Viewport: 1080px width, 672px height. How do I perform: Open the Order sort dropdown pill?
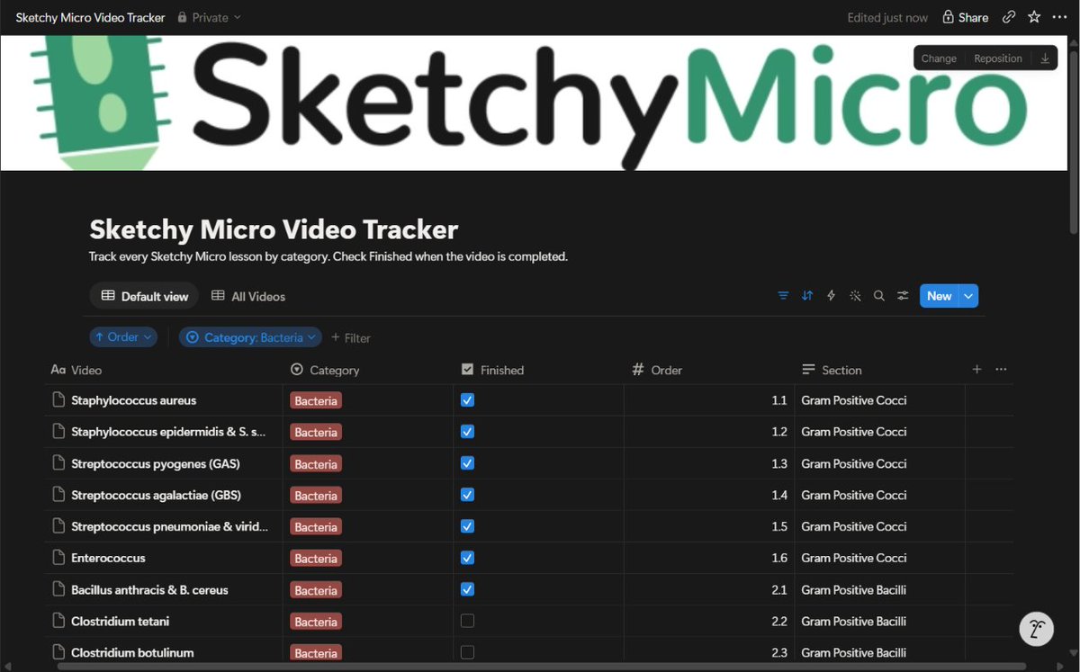coord(123,337)
